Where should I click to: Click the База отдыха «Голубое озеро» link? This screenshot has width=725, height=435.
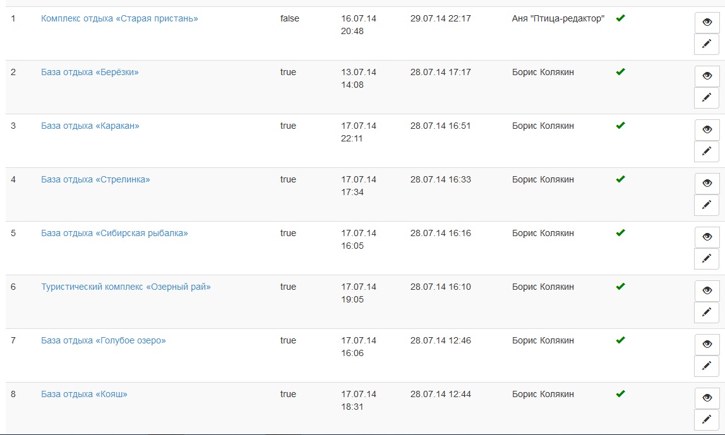[x=103, y=340]
